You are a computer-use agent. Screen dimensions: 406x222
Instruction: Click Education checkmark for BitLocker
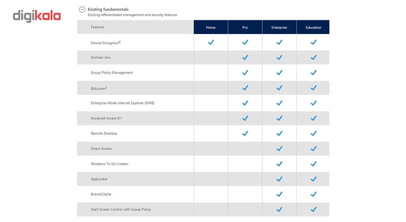tap(313, 88)
